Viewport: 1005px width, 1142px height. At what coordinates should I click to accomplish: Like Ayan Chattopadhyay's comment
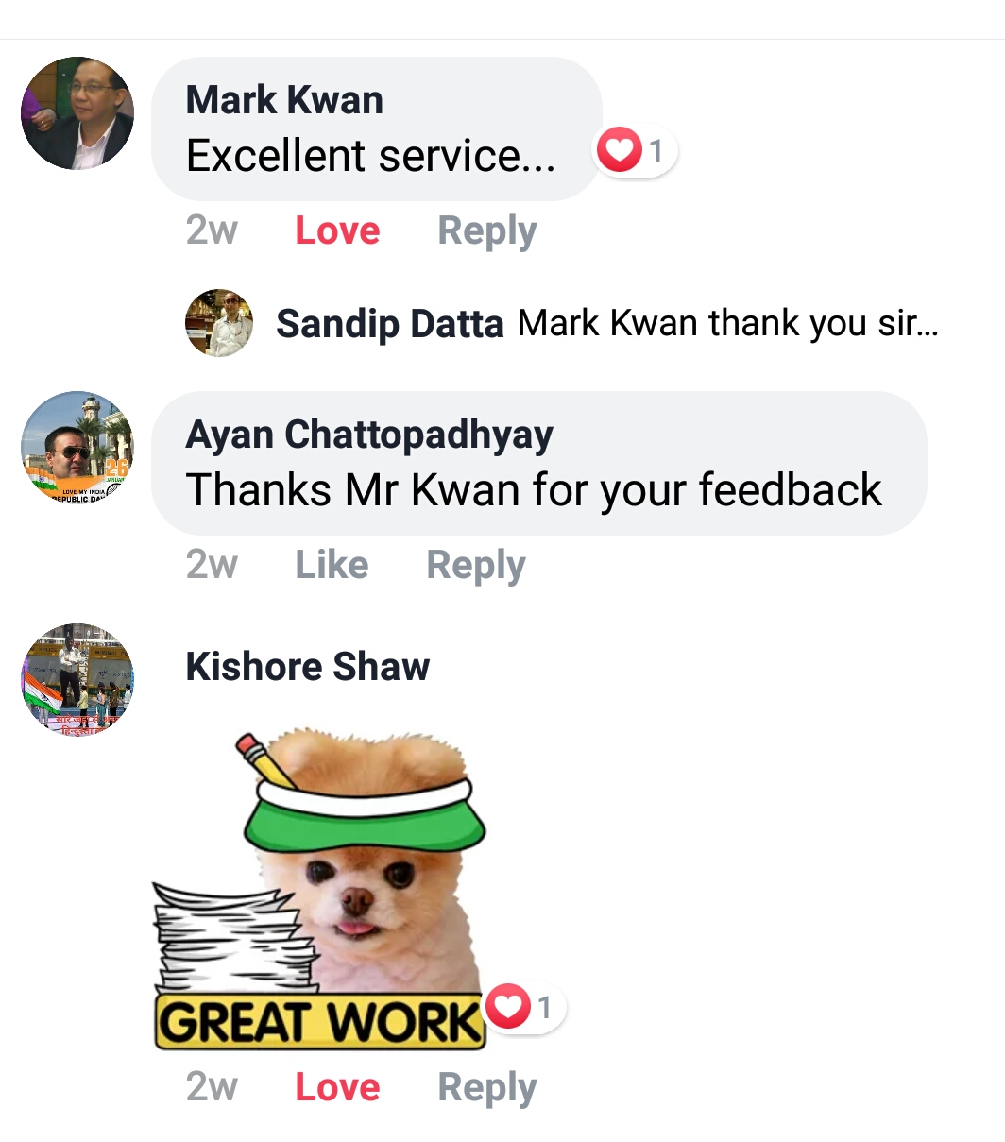(x=332, y=565)
